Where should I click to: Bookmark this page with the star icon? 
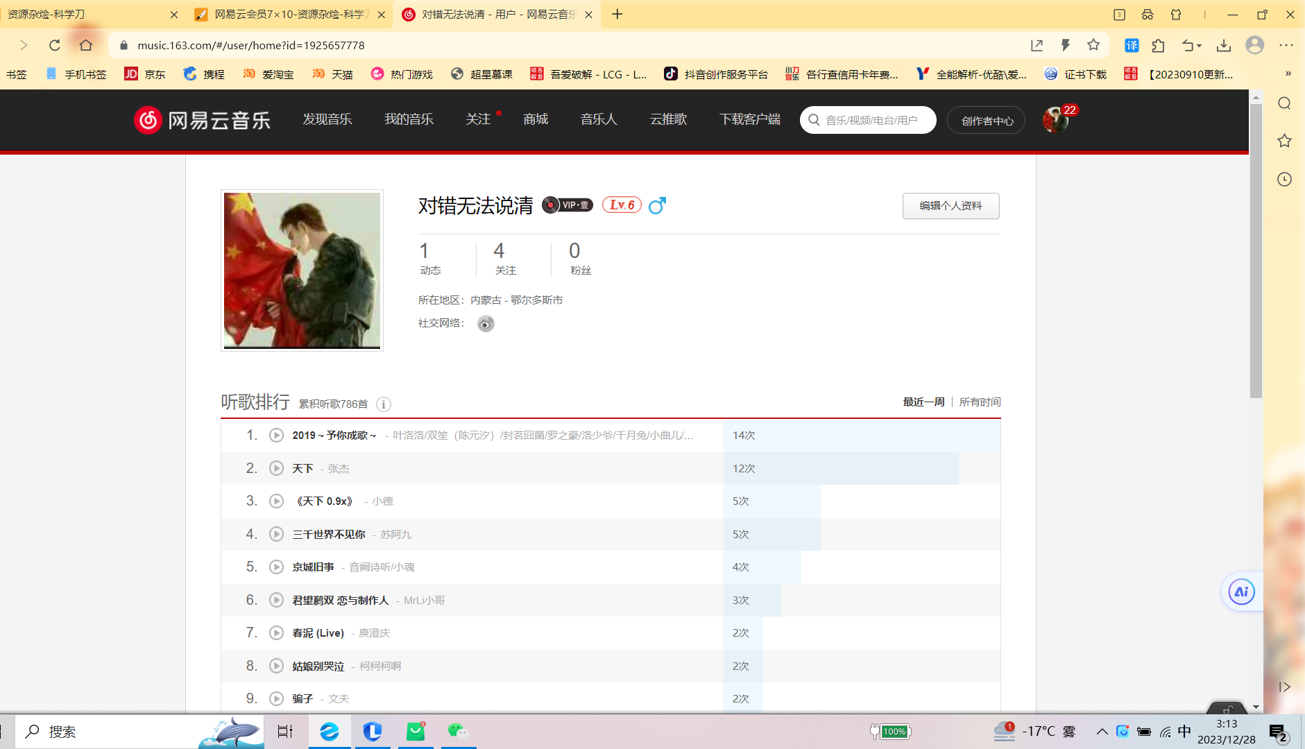1093,46
